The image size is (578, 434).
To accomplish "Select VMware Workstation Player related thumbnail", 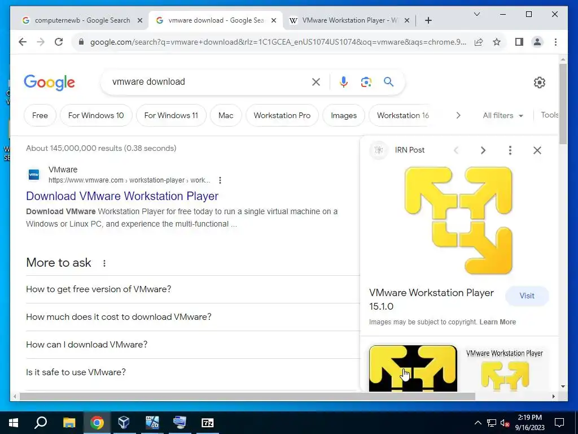I will (x=505, y=368).
